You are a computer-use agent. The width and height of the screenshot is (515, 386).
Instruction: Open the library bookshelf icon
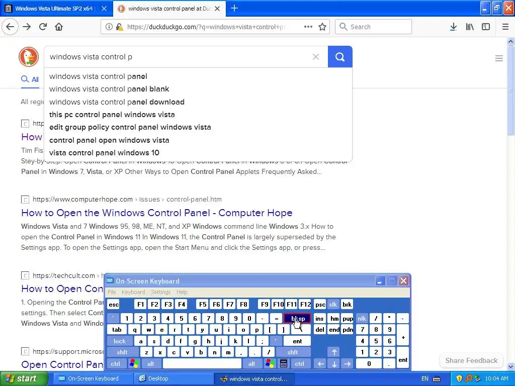(470, 27)
